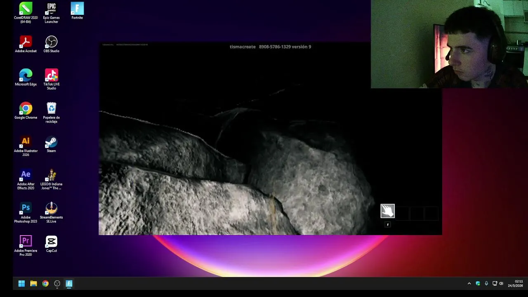Open volume control in system tray

[501, 283]
